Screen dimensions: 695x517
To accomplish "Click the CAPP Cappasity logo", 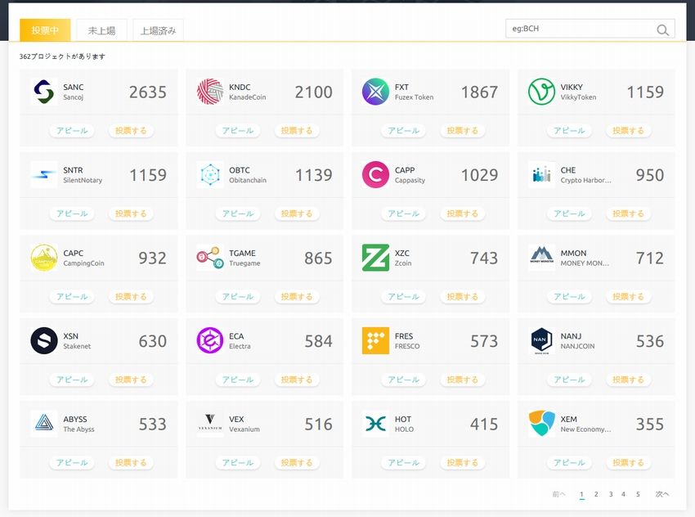I will tap(375, 175).
